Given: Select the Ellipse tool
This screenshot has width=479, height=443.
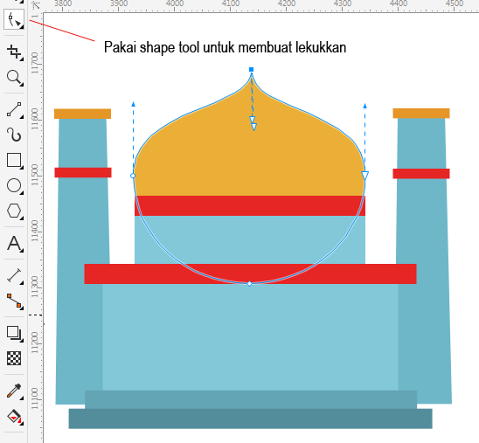Looking at the screenshot, I should [x=14, y=185].
